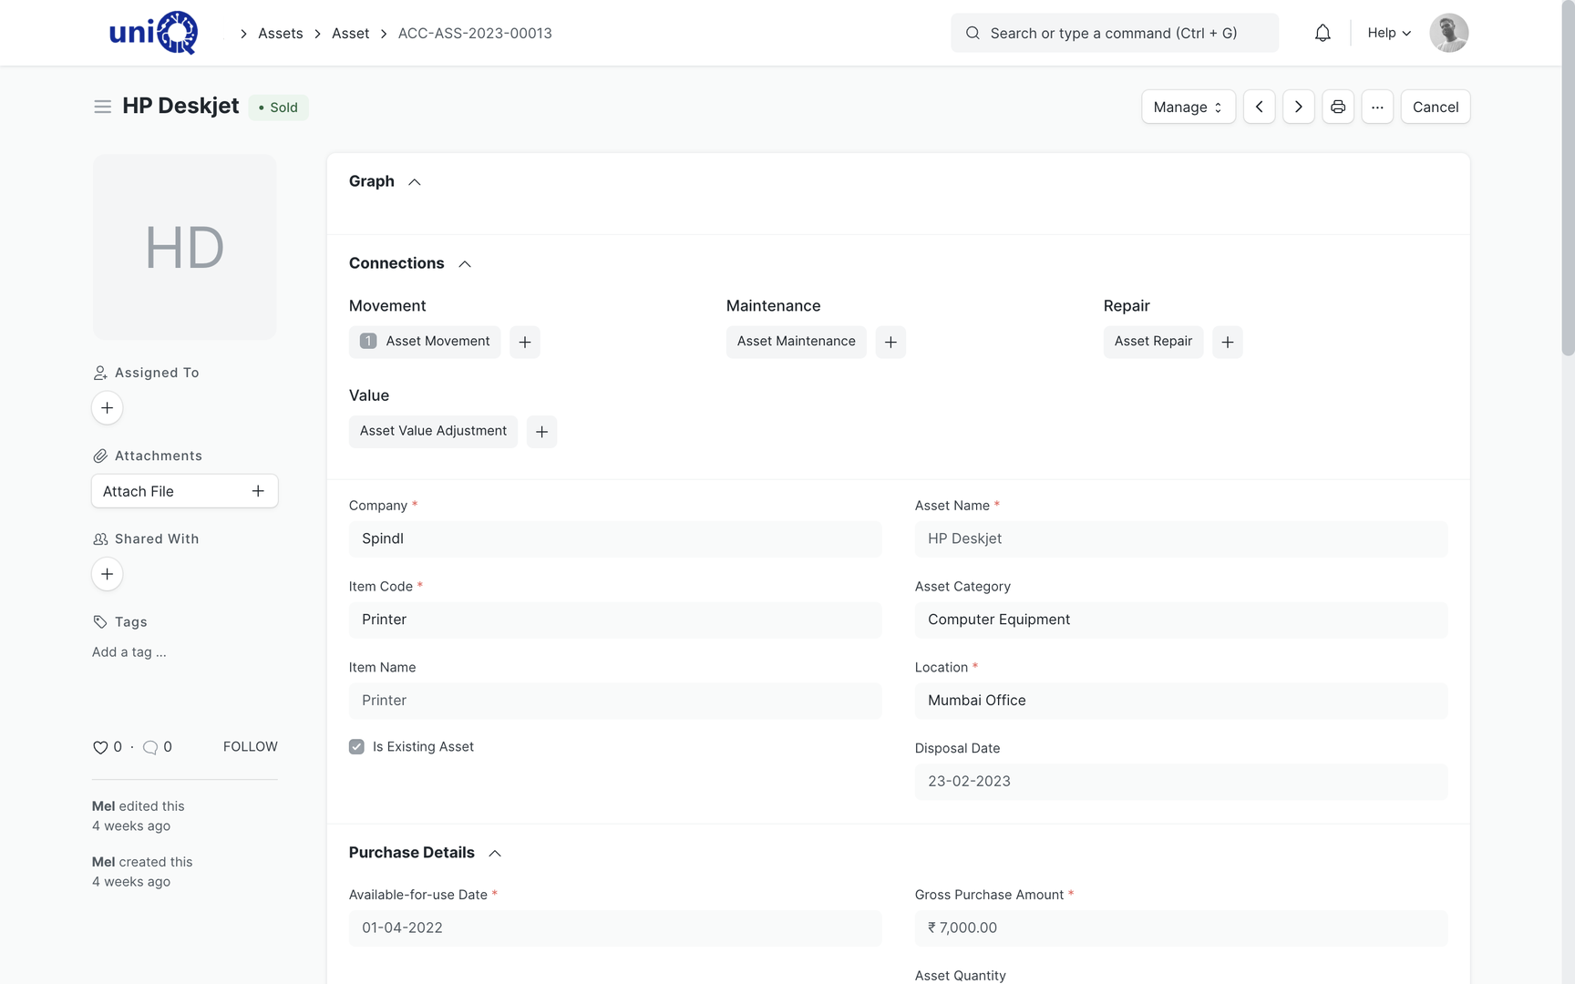The image size is (1575, 984).
Task: Open the Asset Repair connection
Action: pos(1153,342)
